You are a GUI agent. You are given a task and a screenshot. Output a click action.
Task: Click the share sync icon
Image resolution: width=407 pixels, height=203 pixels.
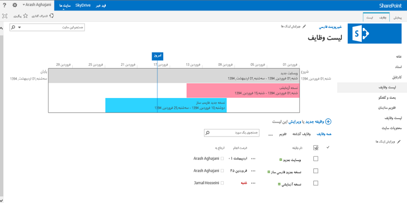pos(52,16)
